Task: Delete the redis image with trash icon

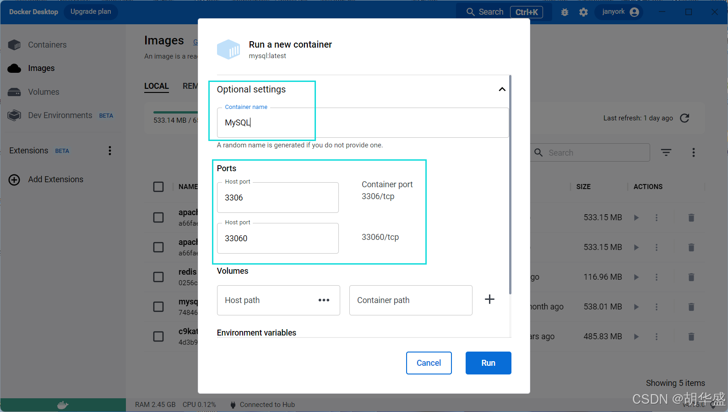Action: point(691,277)
